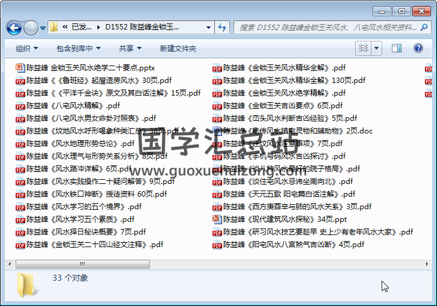The width and height of the screenshot is (437, 306).
Task: Select PDF icon of 《八宅风水精解》
Action: pyautogui.click(x=20, y=106)
